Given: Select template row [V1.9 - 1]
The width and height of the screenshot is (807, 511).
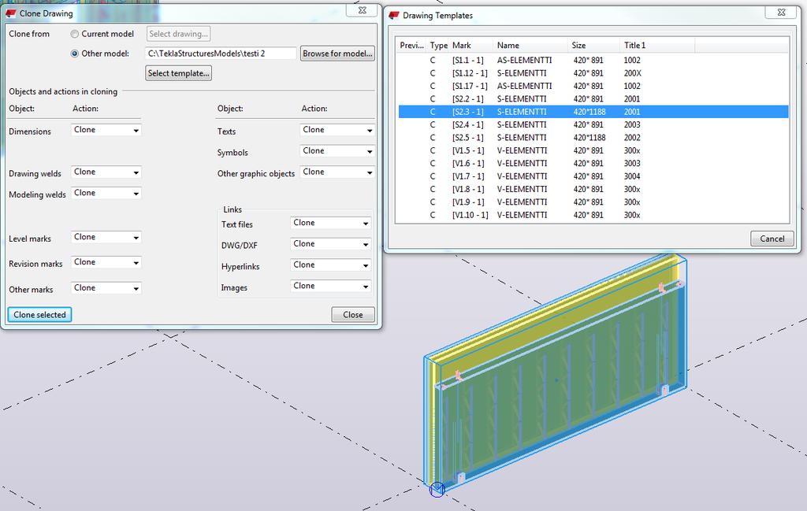Looking at the screenshot, I should pos(593,202).
